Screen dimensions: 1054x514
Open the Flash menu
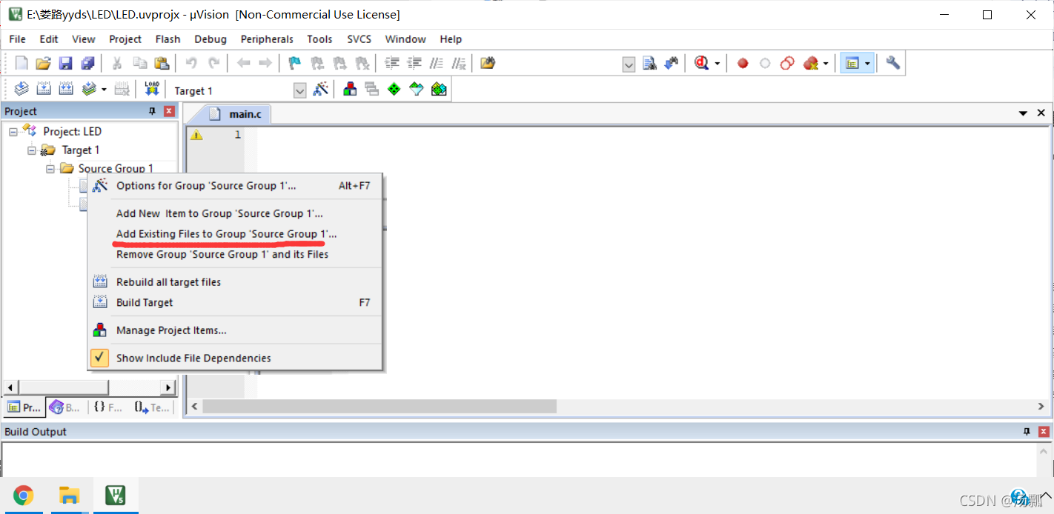tap(168, 39)
